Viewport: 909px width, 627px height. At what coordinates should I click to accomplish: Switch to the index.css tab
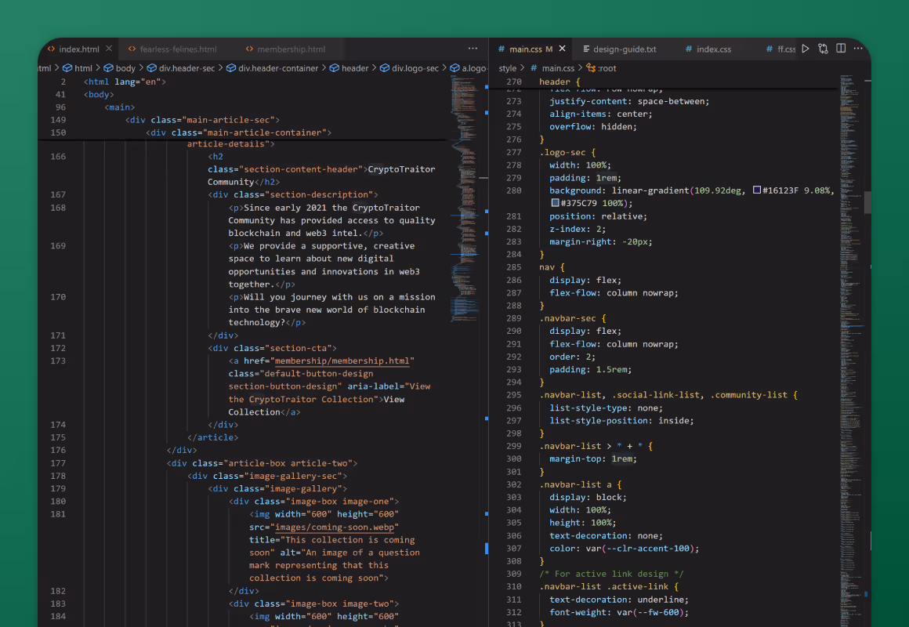point(708,49)
